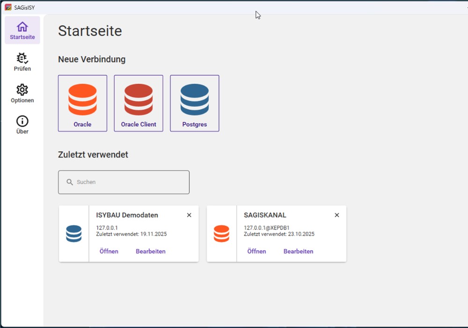Open the Prüfen section

[x=22, y=61]
